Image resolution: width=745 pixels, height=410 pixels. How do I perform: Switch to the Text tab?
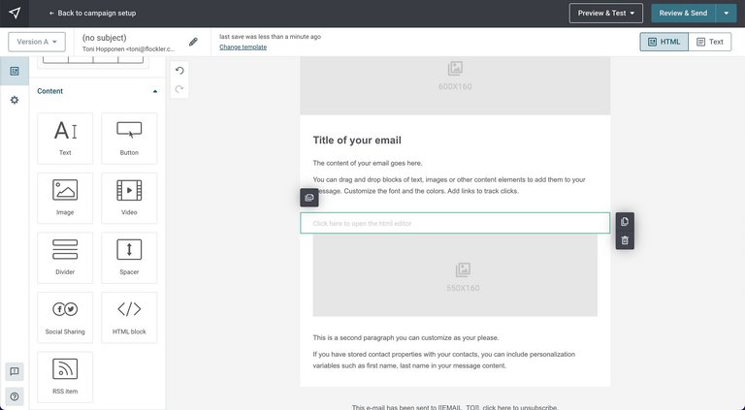pyautogui.click(x=710, y=42)
